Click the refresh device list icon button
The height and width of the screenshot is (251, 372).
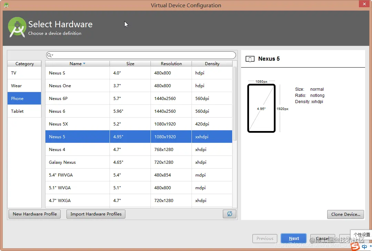[229, 214]
